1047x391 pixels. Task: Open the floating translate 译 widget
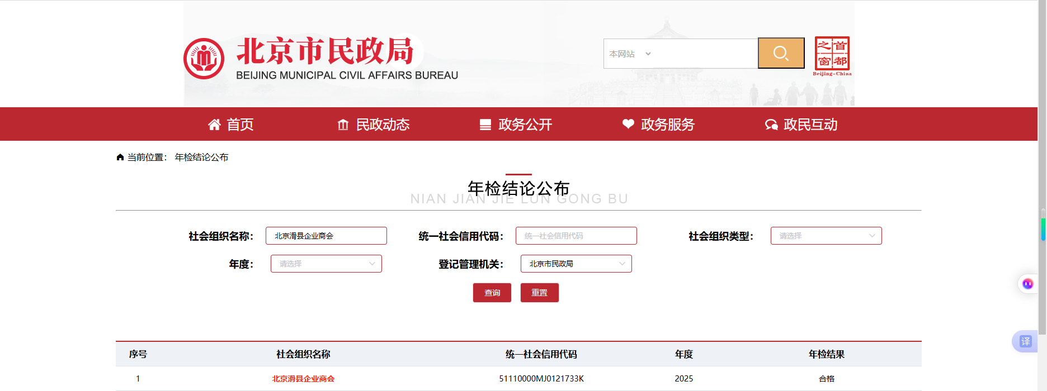coord(1025,341)
